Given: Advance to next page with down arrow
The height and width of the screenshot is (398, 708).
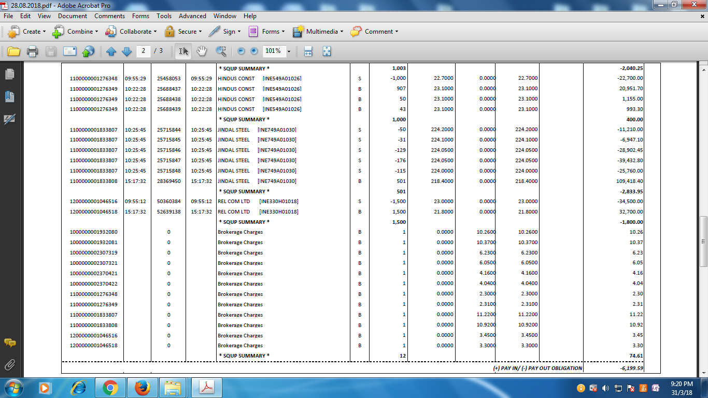Looking at the screenshot, I should pos(126,51).
